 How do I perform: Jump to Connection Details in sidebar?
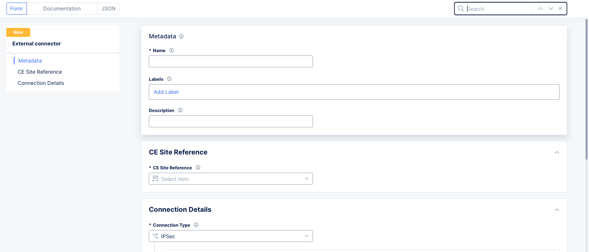(41, 83)
